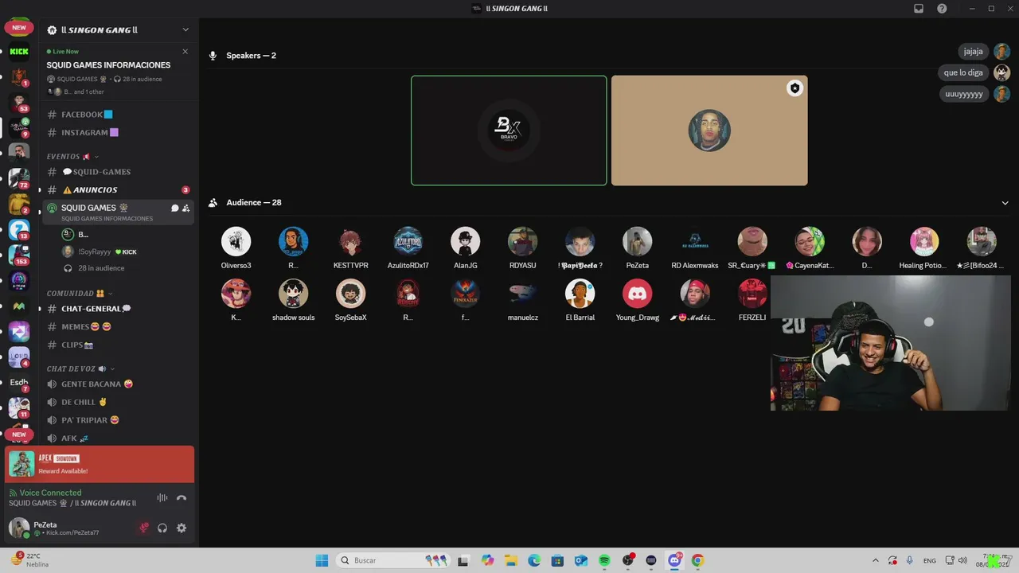Open the CHAT-GENERAL channel
The height and width of the screenshot is (573, 1019).
119,309
